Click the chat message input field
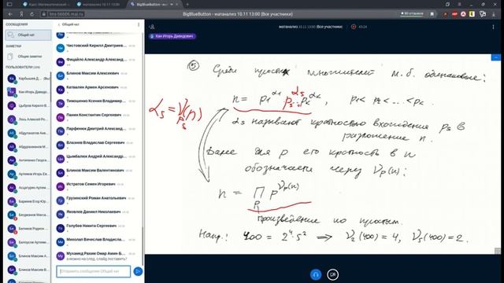 coord(94,271)
